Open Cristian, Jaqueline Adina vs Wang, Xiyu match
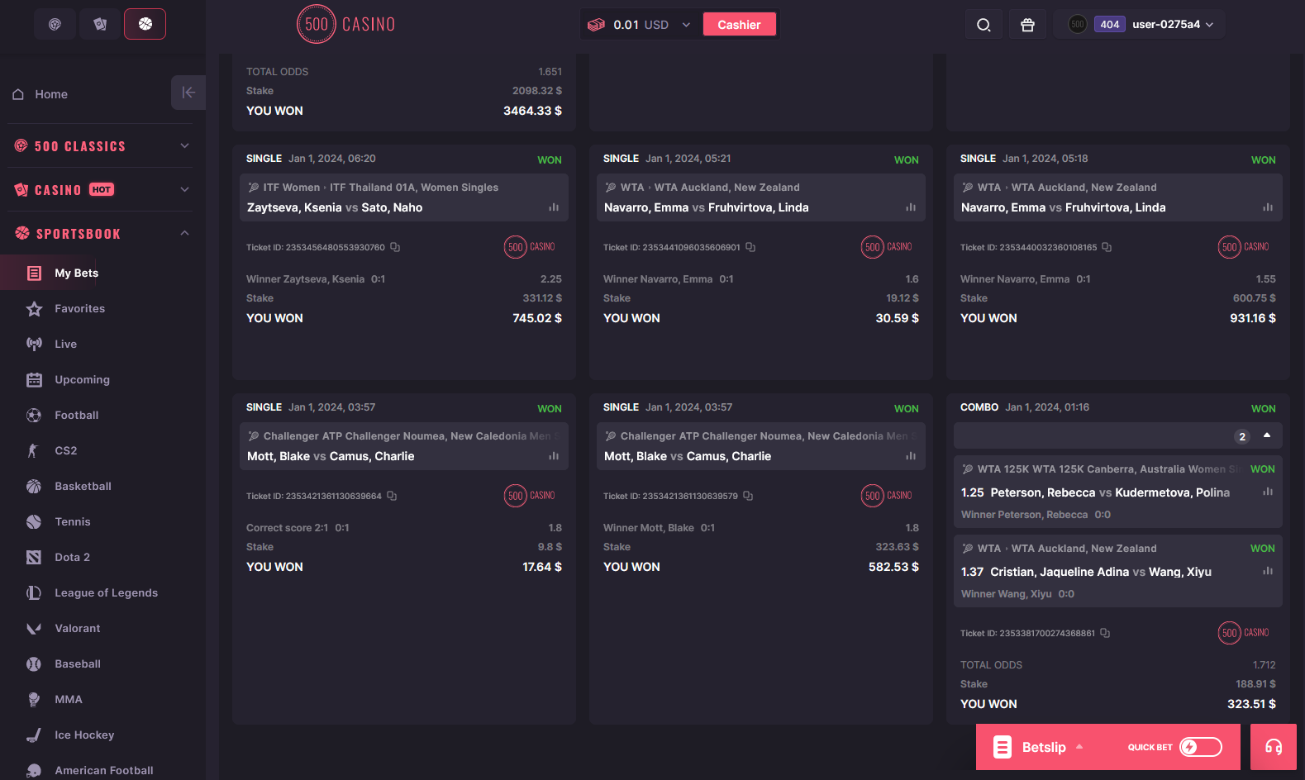Image resolution: width=1305 pixels, height=780 pixels. pos(1101,572)
